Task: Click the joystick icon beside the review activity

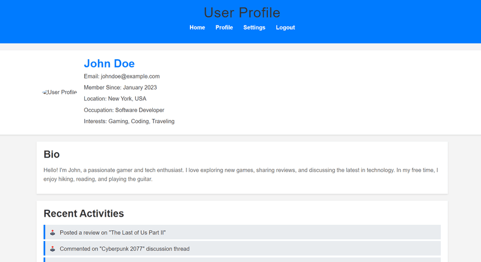Action: (52, 232)
